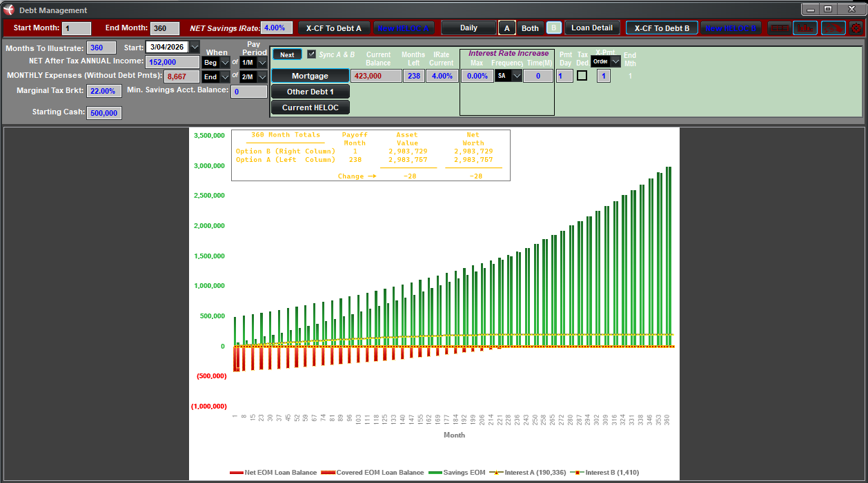Screen dimensions: 868x483
Task: Edit the Interest Rate Increase Max field
Action: (x=477, y=76)
